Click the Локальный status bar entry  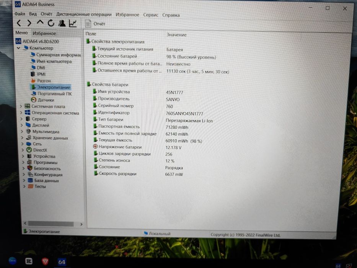(x=157, y=234)
